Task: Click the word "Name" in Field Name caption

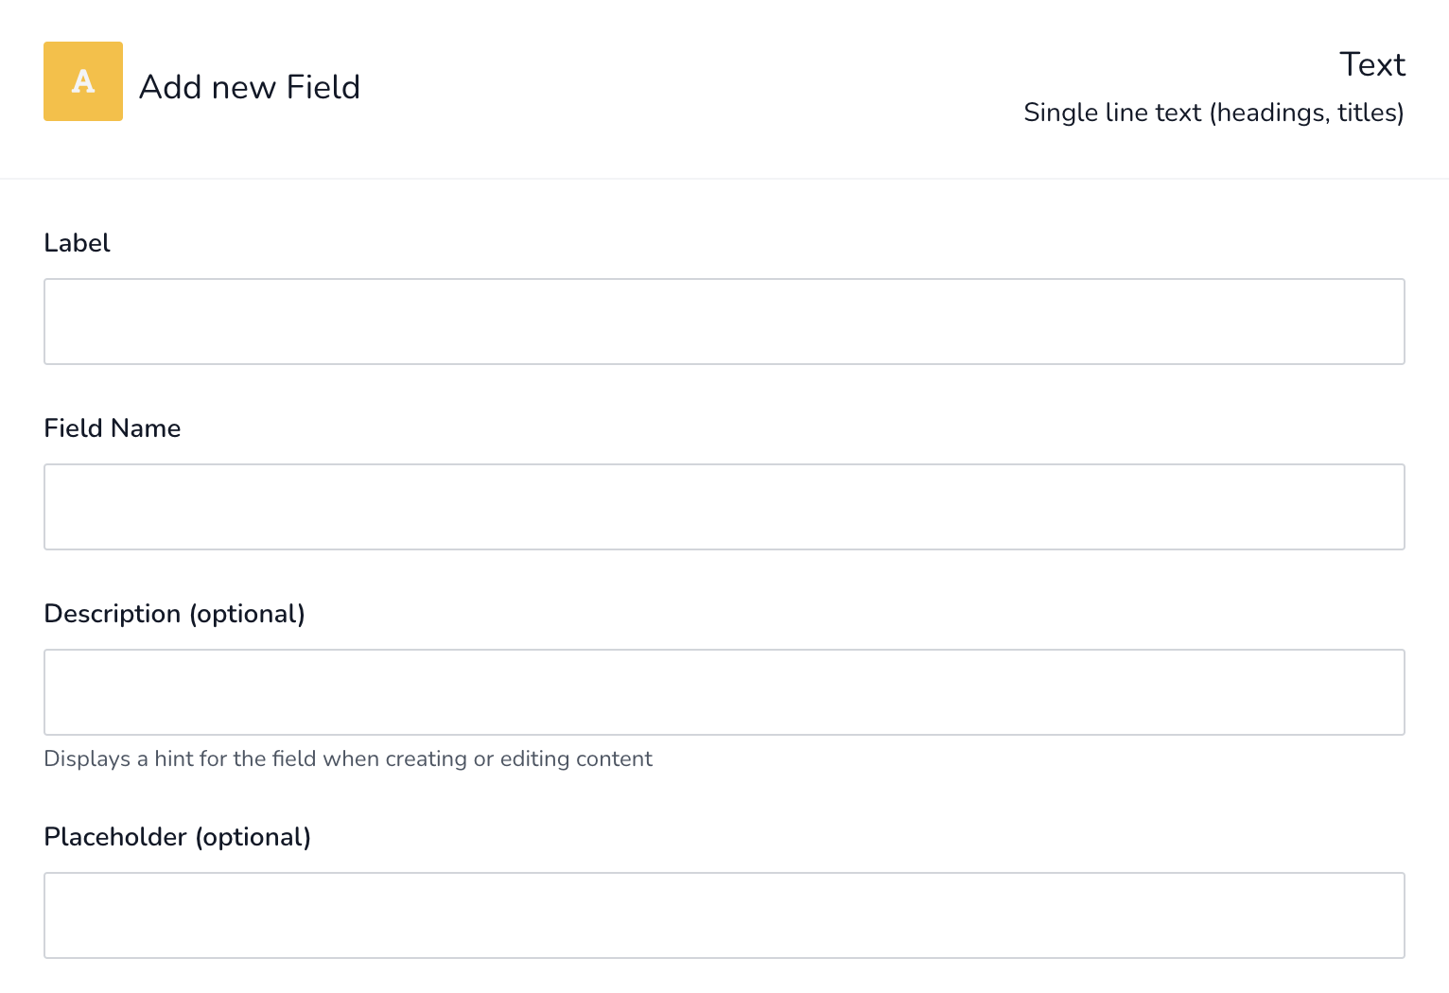Action: tap(146, 428)
